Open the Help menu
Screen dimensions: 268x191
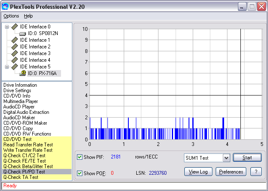click(28, 16)
